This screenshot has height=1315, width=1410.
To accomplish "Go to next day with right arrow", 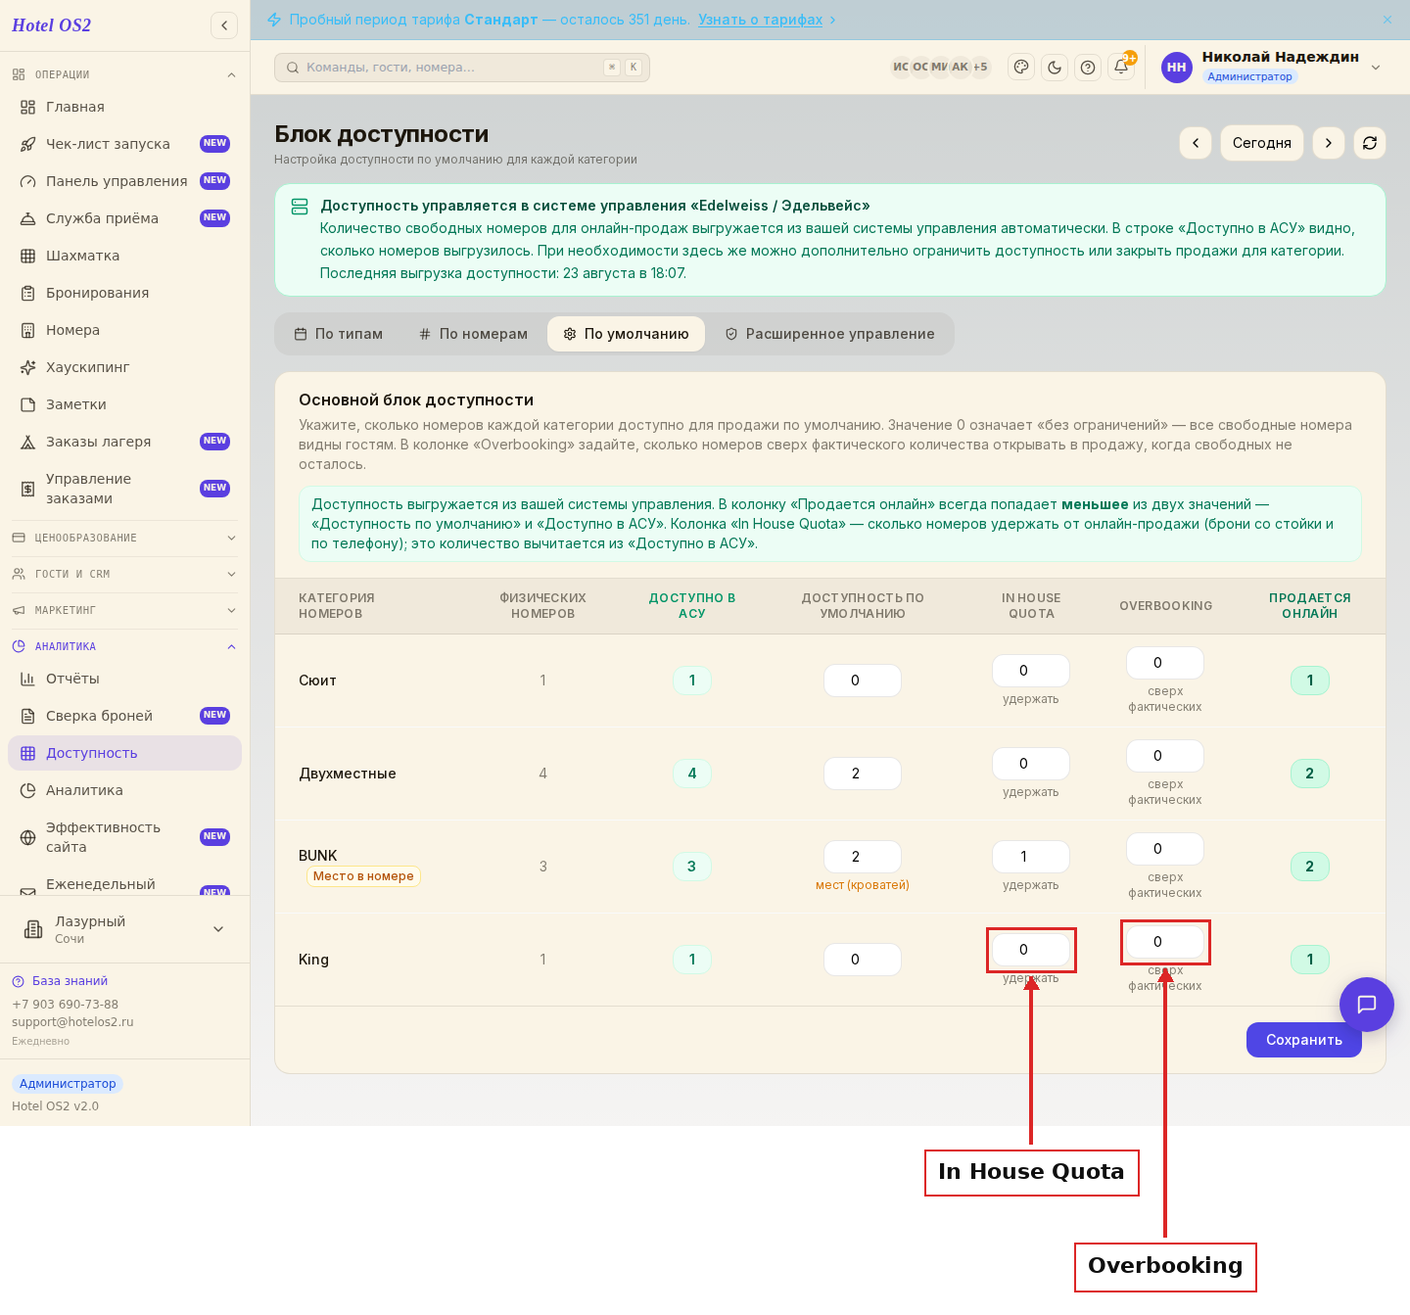I will [x=1329, y=143].
